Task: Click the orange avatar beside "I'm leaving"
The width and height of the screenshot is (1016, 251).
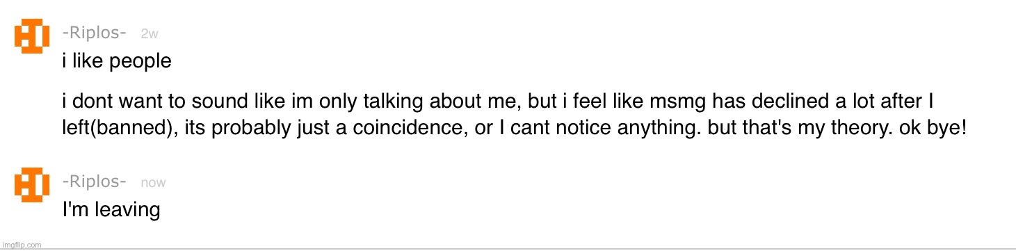Action: [x=32, y=184]
